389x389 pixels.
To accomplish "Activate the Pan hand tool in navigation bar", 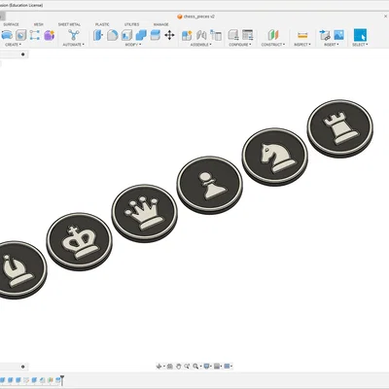I will tap(179, 367).
